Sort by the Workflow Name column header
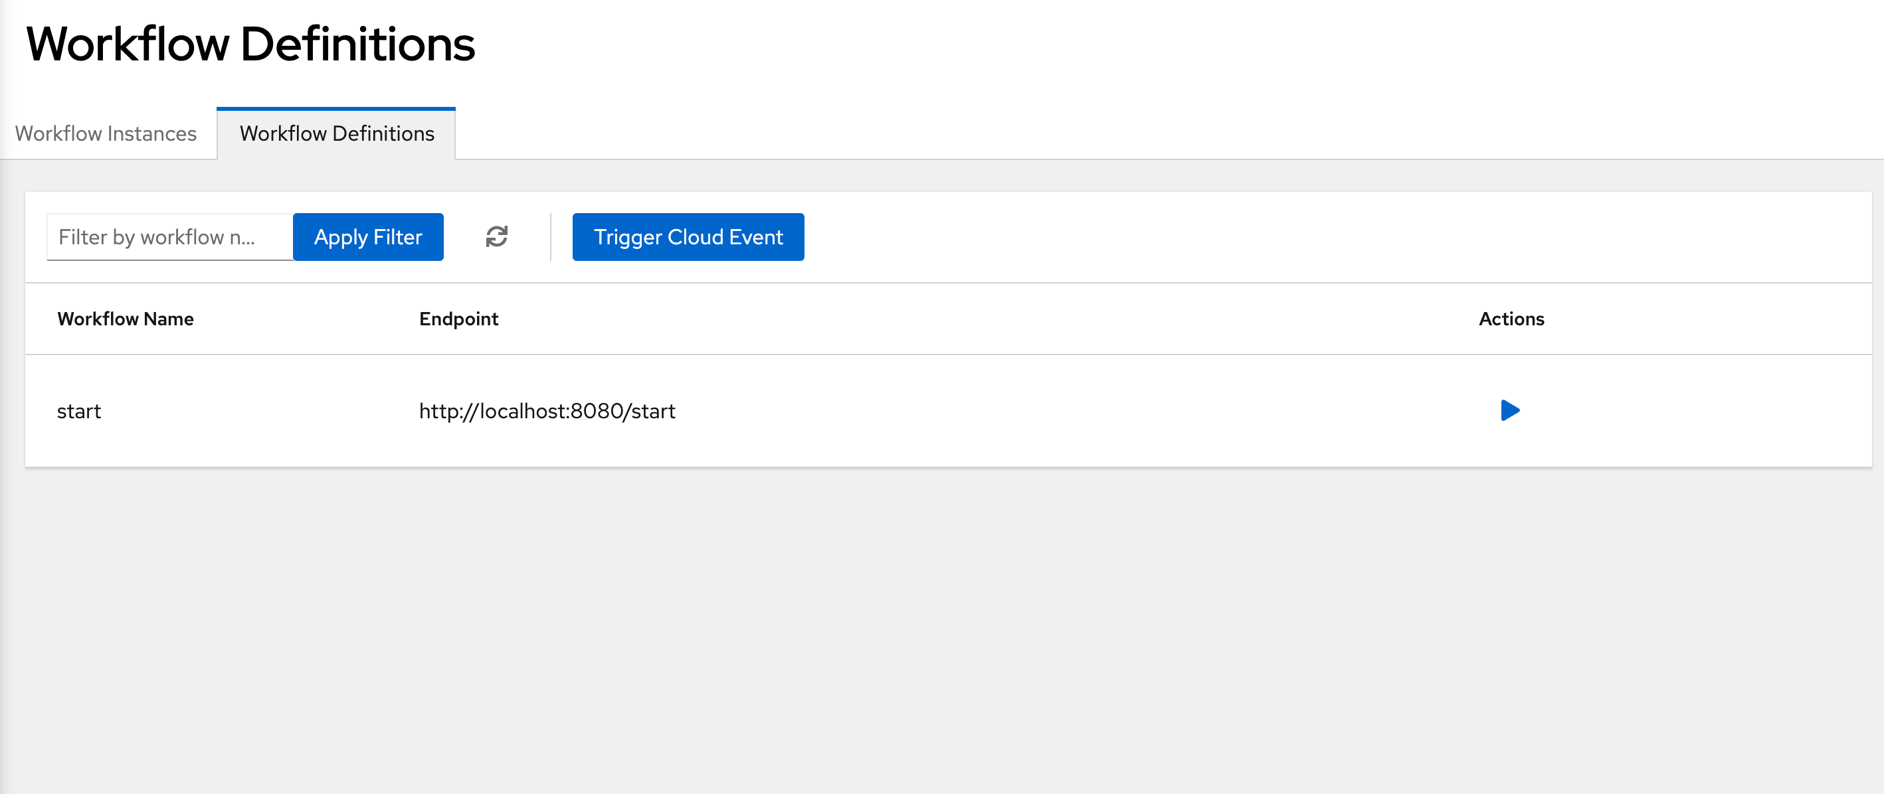The height and width of the screenshot is (794, 1884). [125, 318]
